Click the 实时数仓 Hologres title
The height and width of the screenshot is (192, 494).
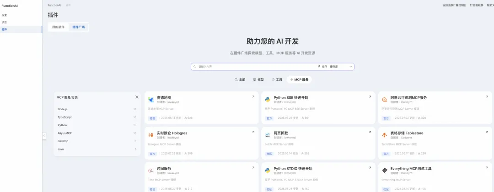click(x=172, y=133)
